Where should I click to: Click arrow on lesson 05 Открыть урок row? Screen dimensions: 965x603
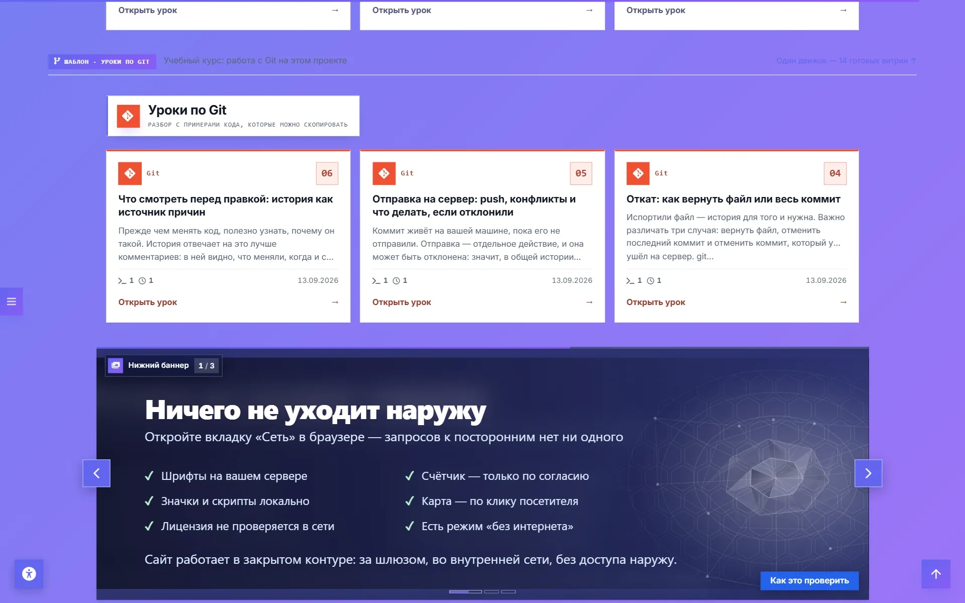[x=589, y=302]
